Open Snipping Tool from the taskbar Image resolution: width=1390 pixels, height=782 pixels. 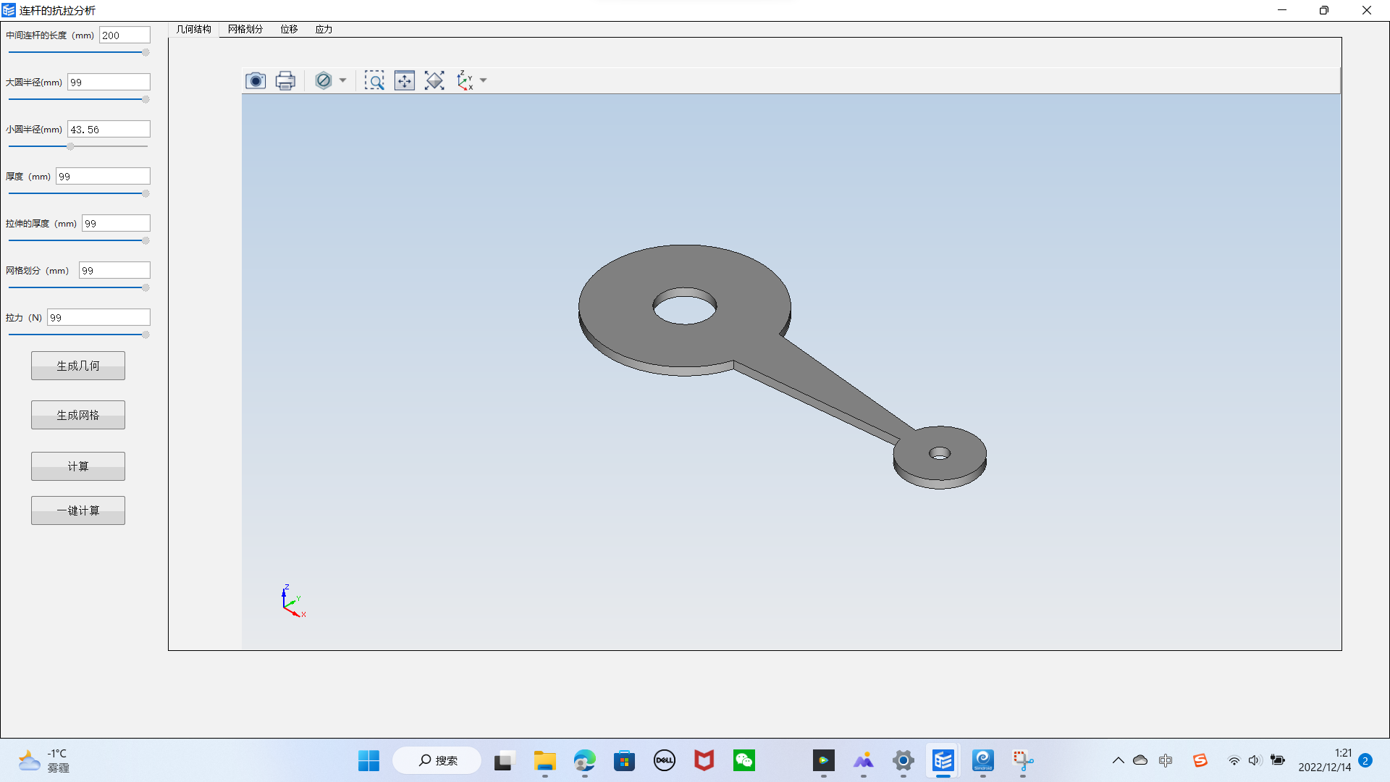pyautogui.click(x=1022, y=760)
